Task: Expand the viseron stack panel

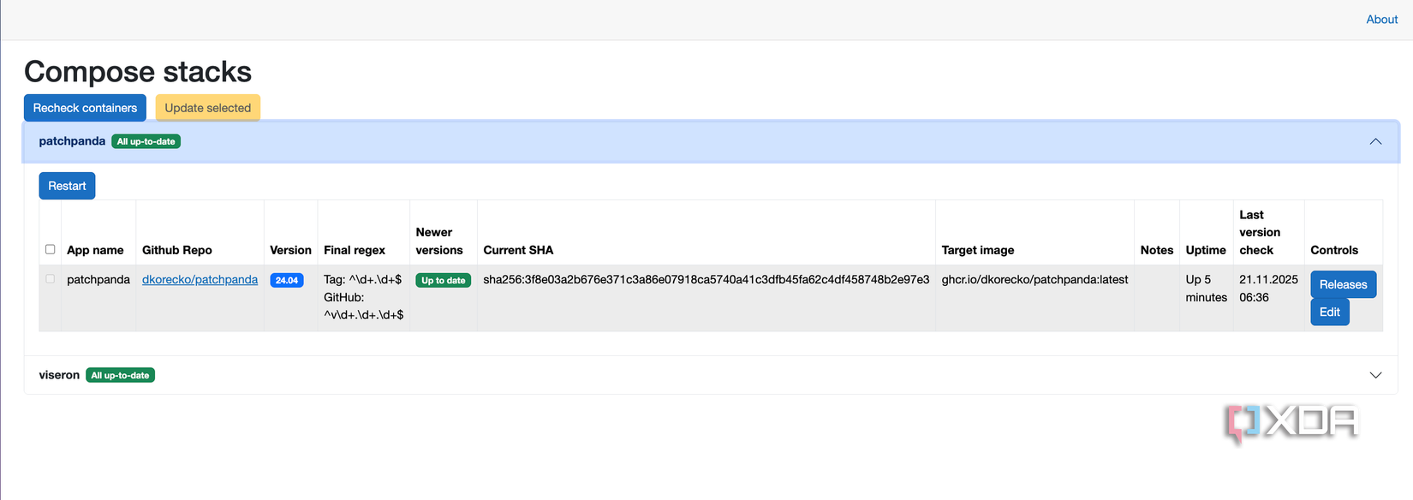Action: point(1375,374)
